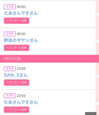
Task: Click the 23:59 timestamp above たあさんですさん
Action: (21, 96)
